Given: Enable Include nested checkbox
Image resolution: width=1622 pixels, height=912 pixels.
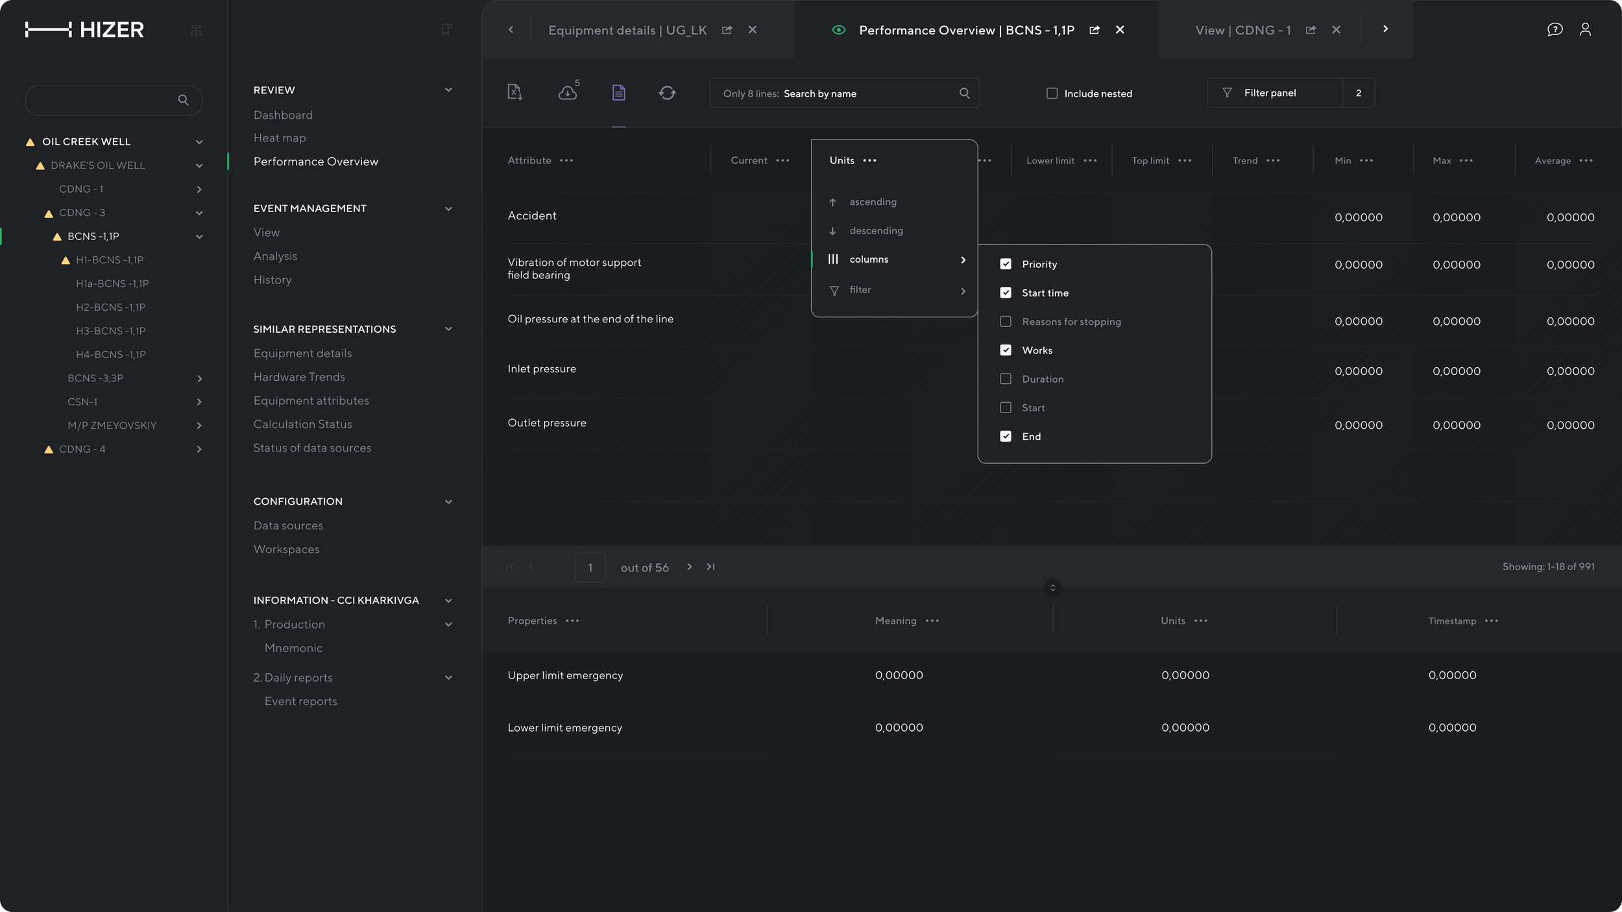Looking at the screenshot, I should 1052,93.
